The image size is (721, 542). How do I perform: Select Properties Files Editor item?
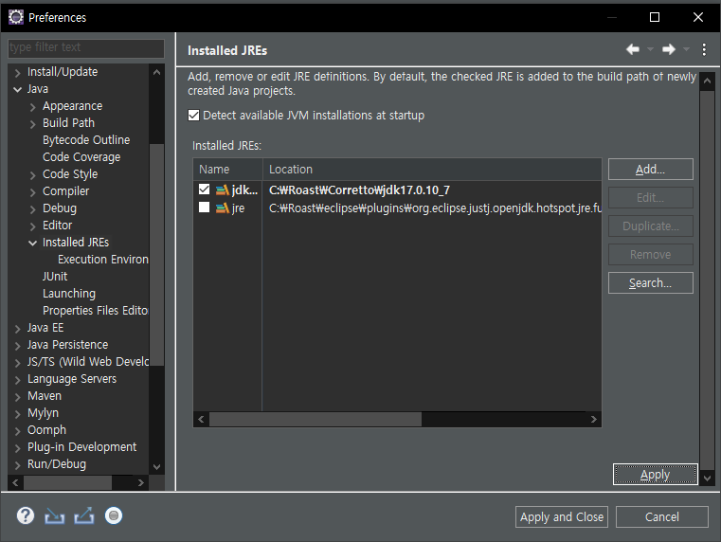click(x=95, y=310)
